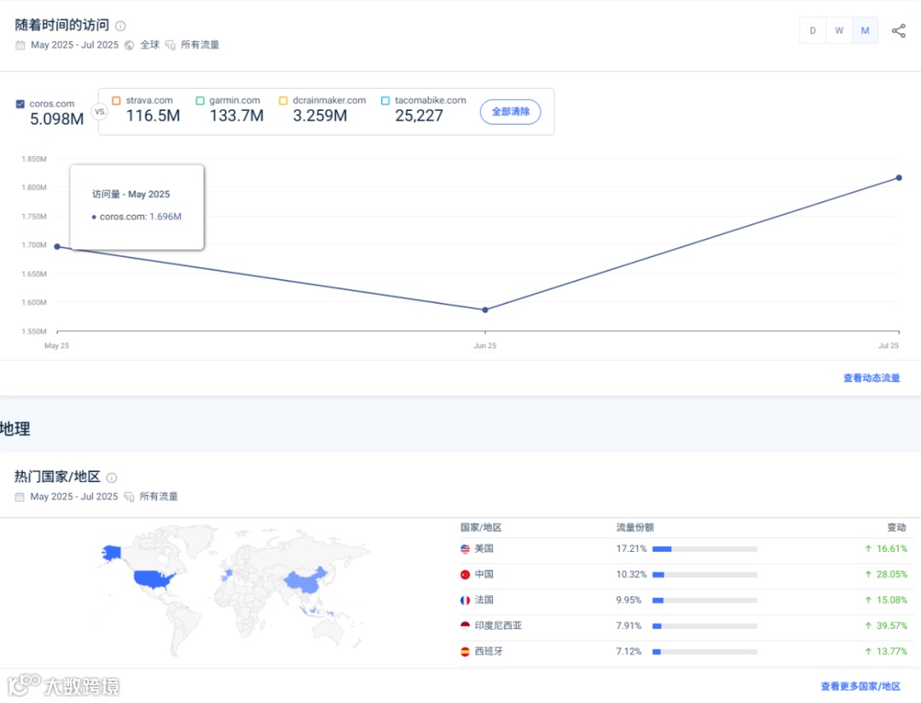
Task: Click the 中国 country name
Action: click(x=484, y=574)
